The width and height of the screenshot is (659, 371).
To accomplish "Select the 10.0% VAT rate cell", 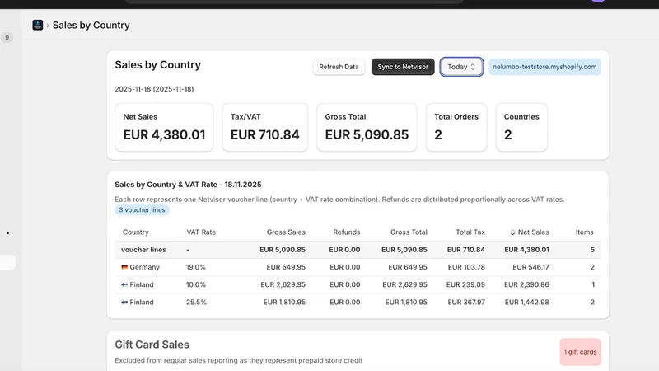I will coord(196,284).
